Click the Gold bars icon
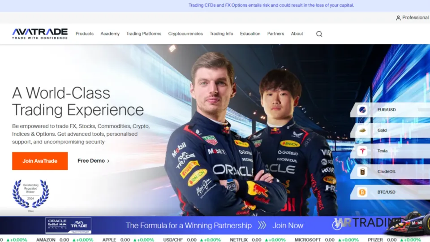Viewport: 430px width, 242px height. (x=362, y=130)
